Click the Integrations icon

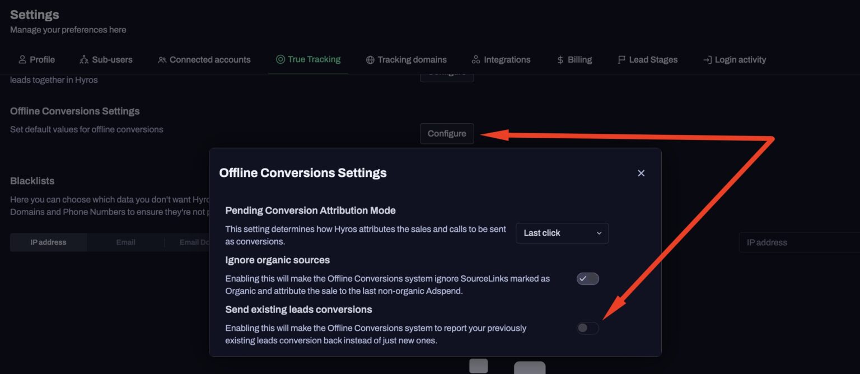(476, 59)
